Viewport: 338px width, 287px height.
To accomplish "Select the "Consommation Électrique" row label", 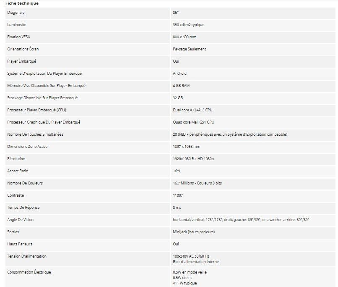I will [29, 272].
